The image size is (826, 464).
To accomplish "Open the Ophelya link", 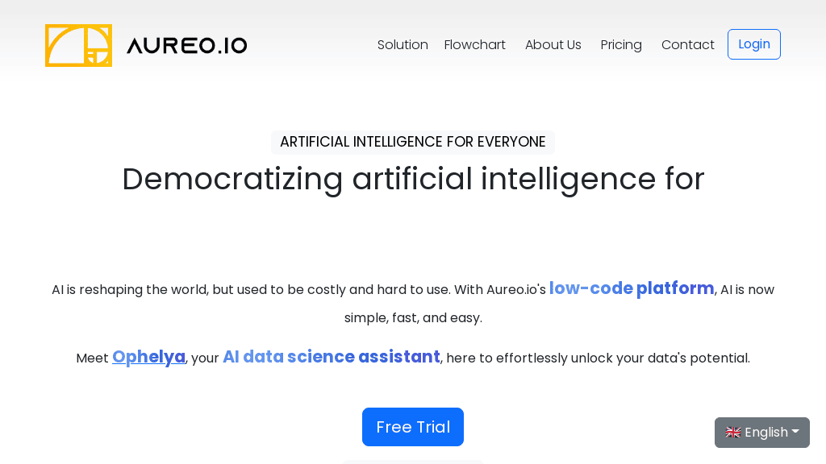I will (148, 357).
